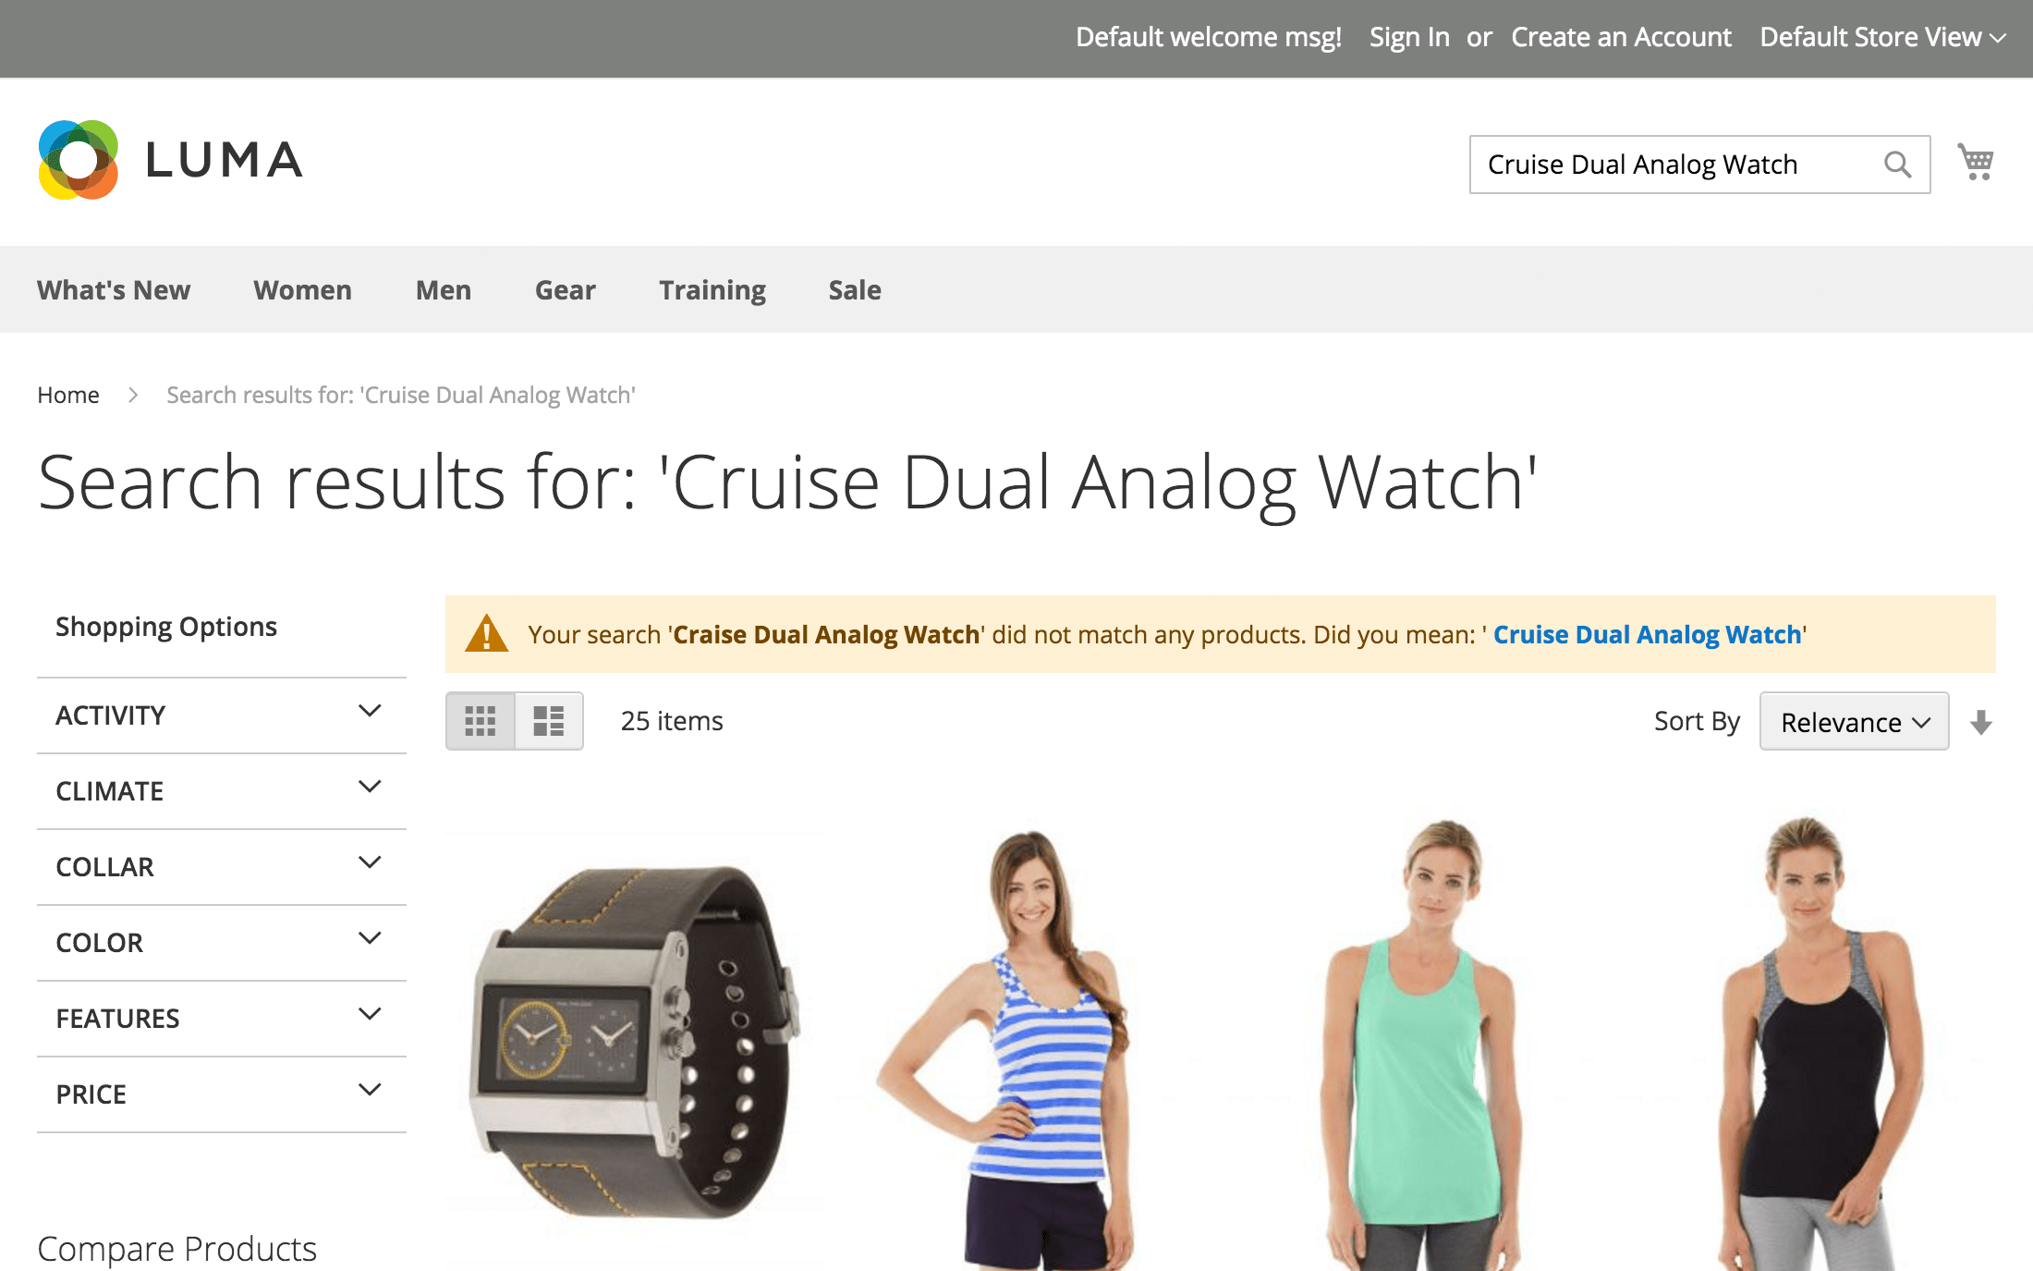Viewport: 2033px width, 1271px height.
Task: Click the LUMA logo
Action: [x=170, y=160]
